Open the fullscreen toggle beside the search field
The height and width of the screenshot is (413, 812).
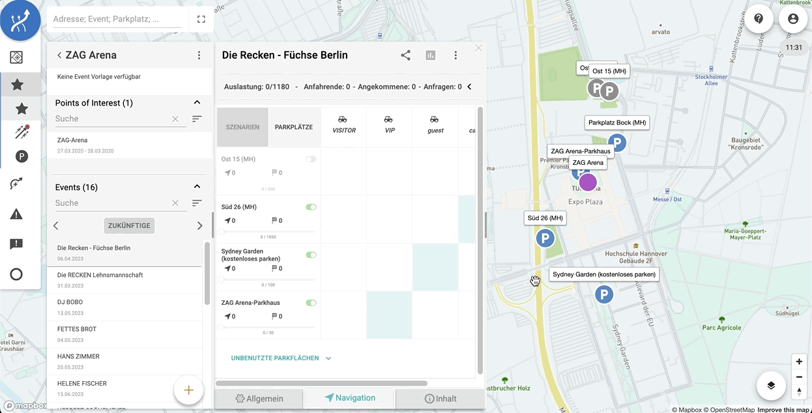click(201, 20)
